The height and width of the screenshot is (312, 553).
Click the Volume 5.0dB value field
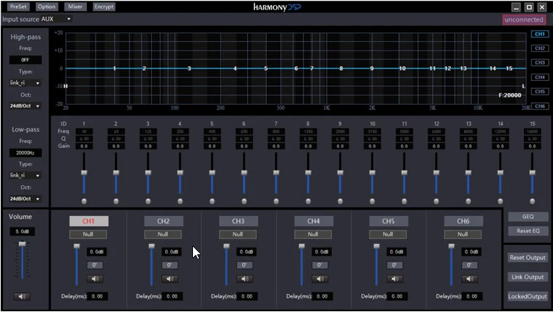coord(22,232)
